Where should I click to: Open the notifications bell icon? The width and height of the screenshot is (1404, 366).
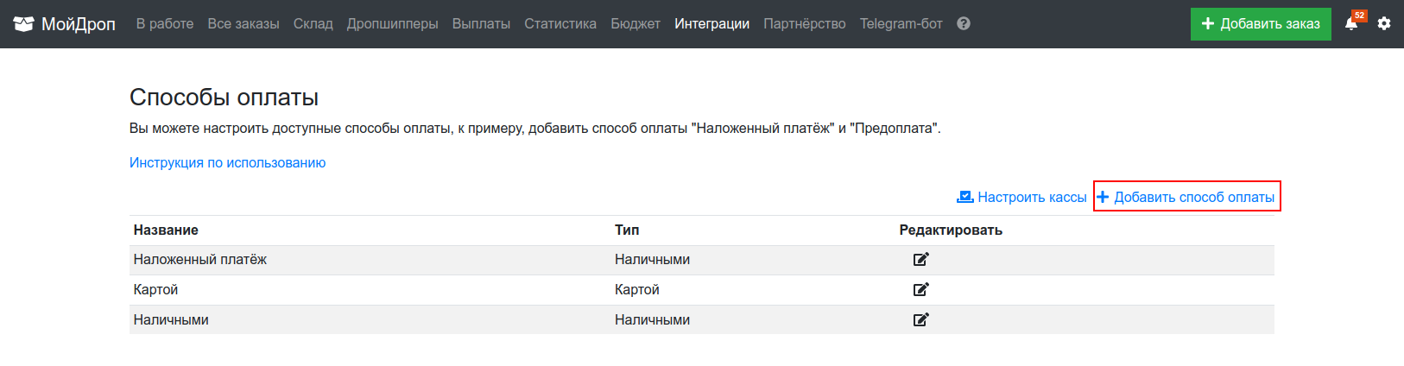click(x=1351, y=24)
